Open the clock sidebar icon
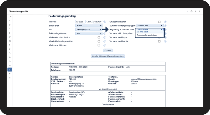 click(x=10, y=62)
